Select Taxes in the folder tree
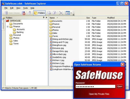 [16, 44]
